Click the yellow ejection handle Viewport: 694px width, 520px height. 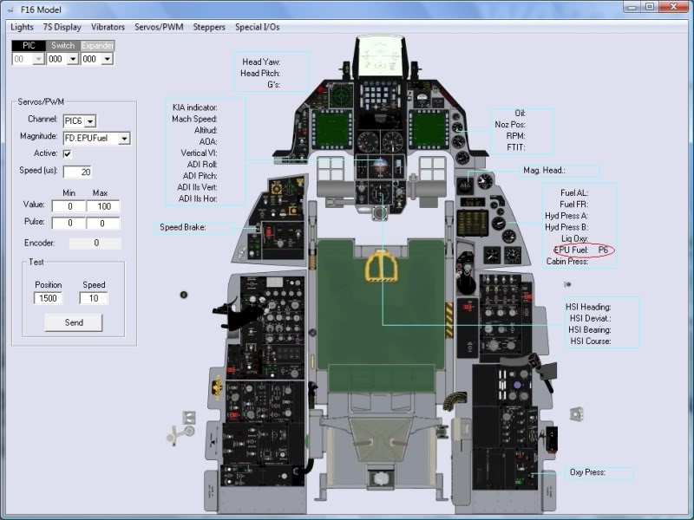point(381,265)
